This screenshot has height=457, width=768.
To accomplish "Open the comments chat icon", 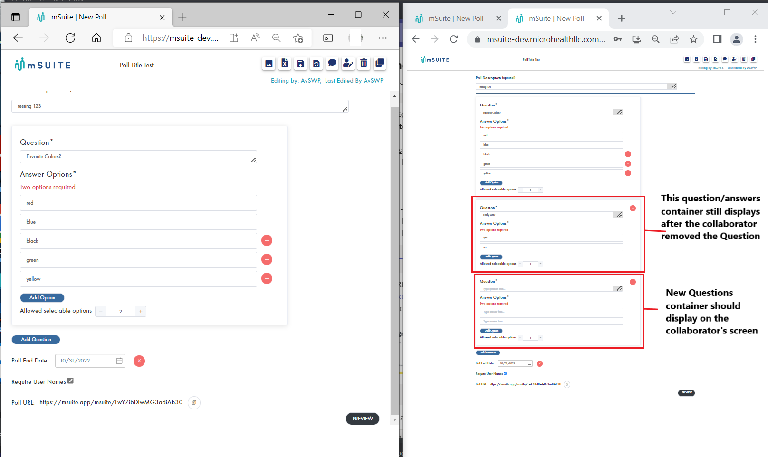I will (332, 63).
